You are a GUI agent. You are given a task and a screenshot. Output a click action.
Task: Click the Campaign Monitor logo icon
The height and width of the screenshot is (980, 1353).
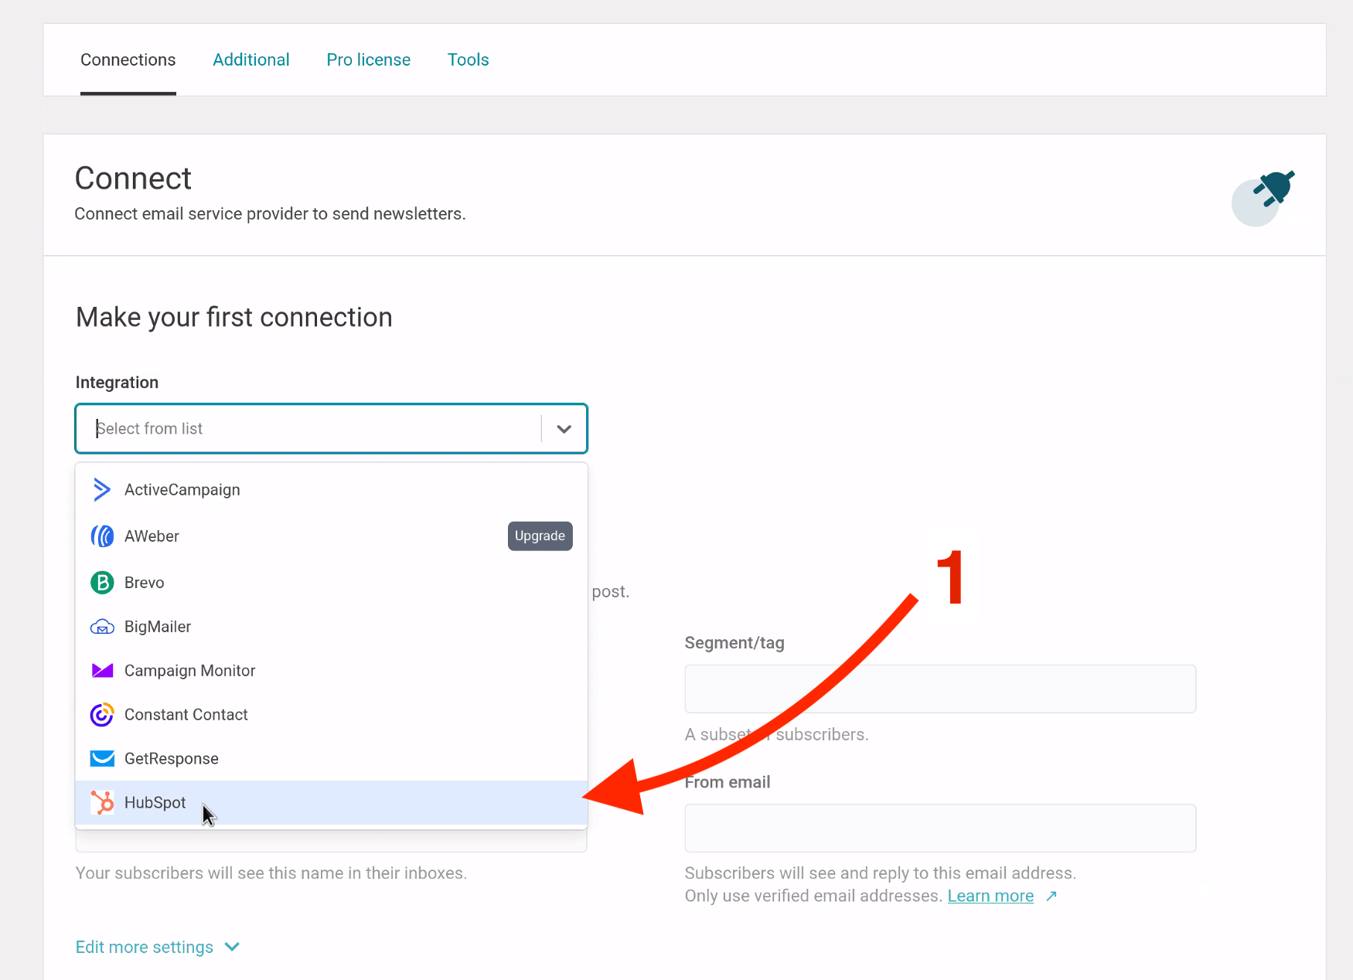[102, 671]
